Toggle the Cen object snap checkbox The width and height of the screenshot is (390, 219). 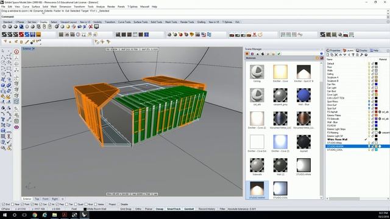(41, 204)
